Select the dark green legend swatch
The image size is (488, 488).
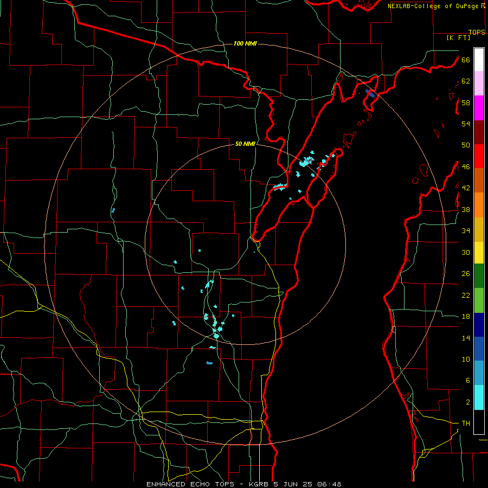pos(479,276)
